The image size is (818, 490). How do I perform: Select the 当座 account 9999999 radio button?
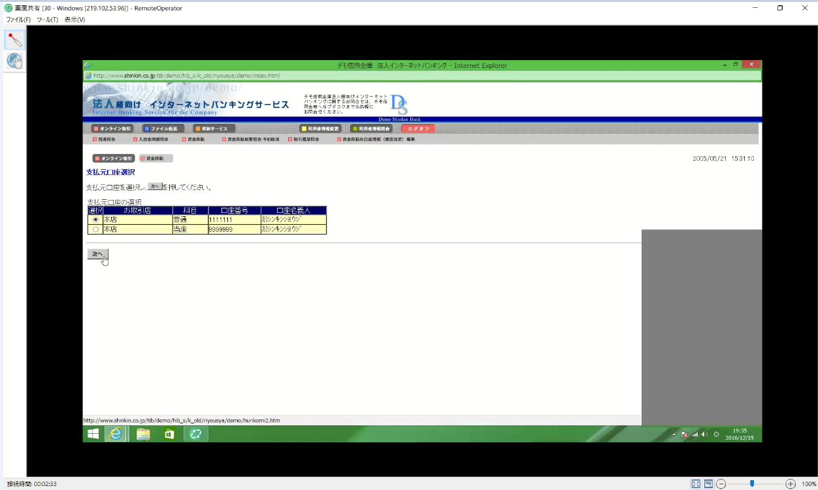95,229
